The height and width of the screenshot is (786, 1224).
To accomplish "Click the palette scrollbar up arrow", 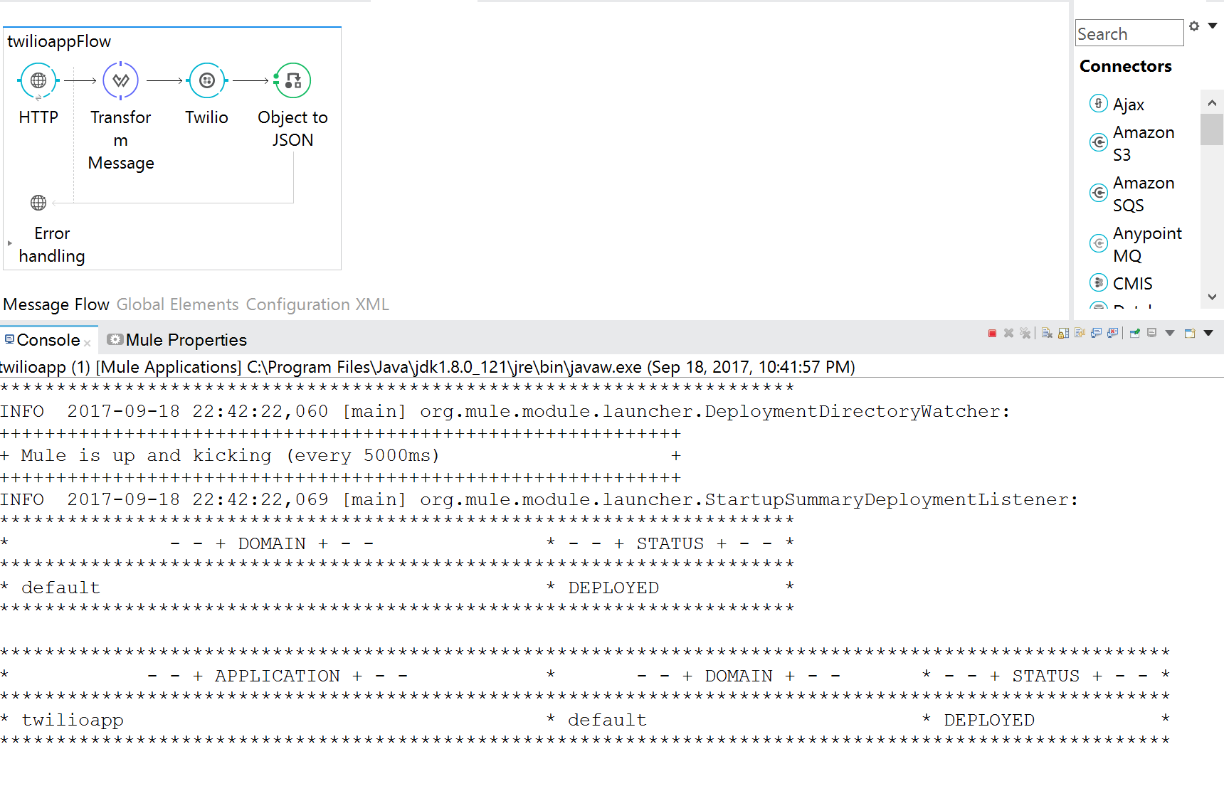I will pyautogui.click(x=1212, y=103).
